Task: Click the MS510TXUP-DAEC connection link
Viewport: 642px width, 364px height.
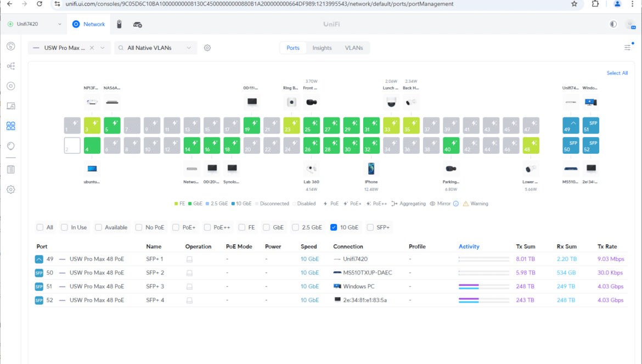Action: tap(367, 273)
